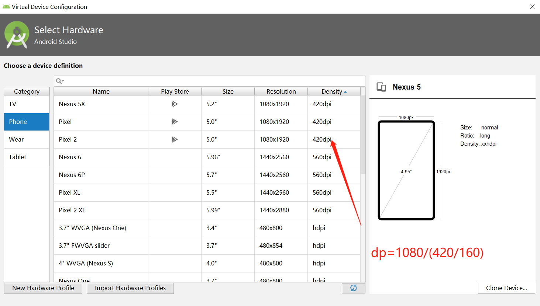Select the Phone category
This screenshot has width=540, height=306.
pos(27,122)
